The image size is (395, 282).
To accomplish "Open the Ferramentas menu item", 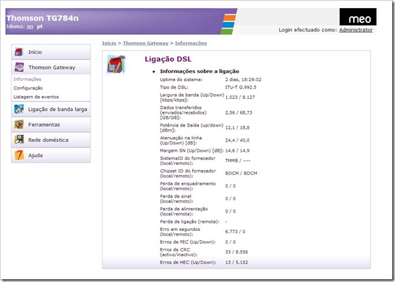I will [x=50, y=125].
